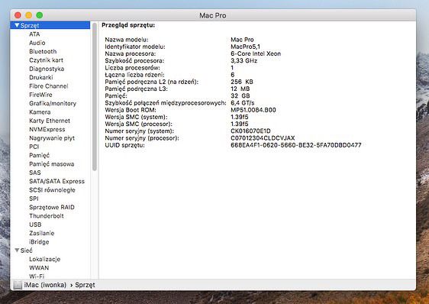This screenshot has height=304, width=429.
Task: Click the 6-Core Intel Xeon value
Action: 256,53
